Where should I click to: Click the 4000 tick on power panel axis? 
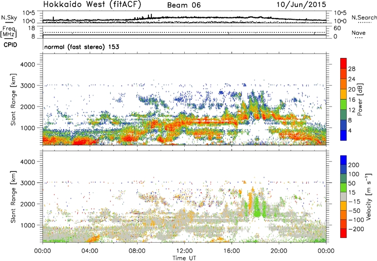pos(27,65)
